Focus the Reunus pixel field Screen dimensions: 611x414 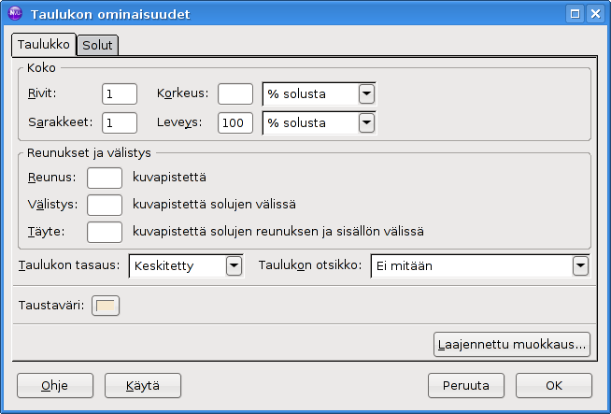coord(105,177)
